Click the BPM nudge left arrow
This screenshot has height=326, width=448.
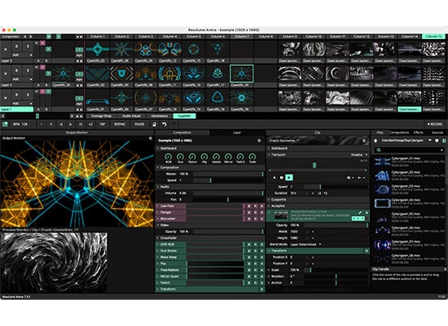(61, 125)
